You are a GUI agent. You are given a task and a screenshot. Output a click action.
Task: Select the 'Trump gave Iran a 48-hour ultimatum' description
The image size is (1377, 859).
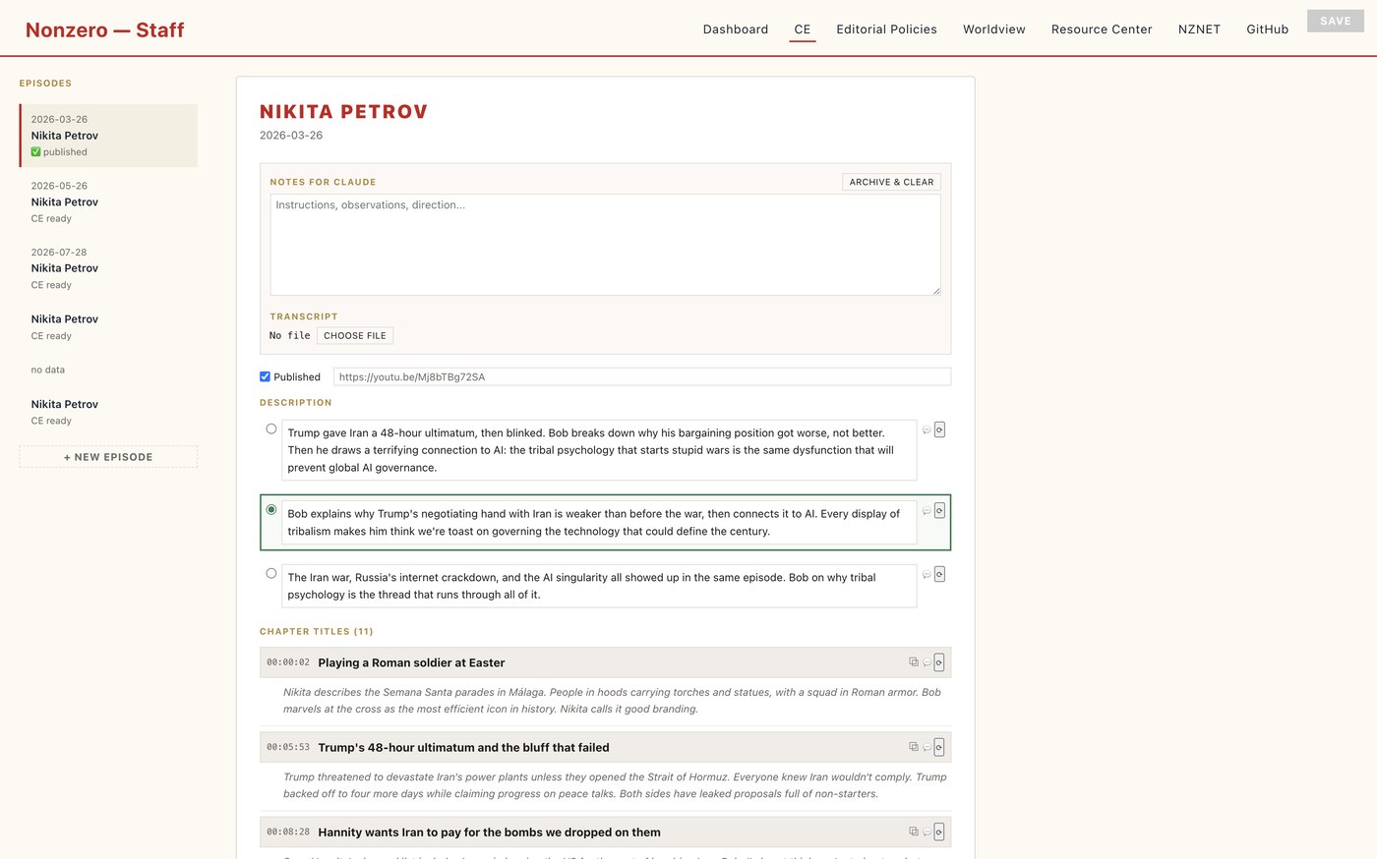click(271, 429)
